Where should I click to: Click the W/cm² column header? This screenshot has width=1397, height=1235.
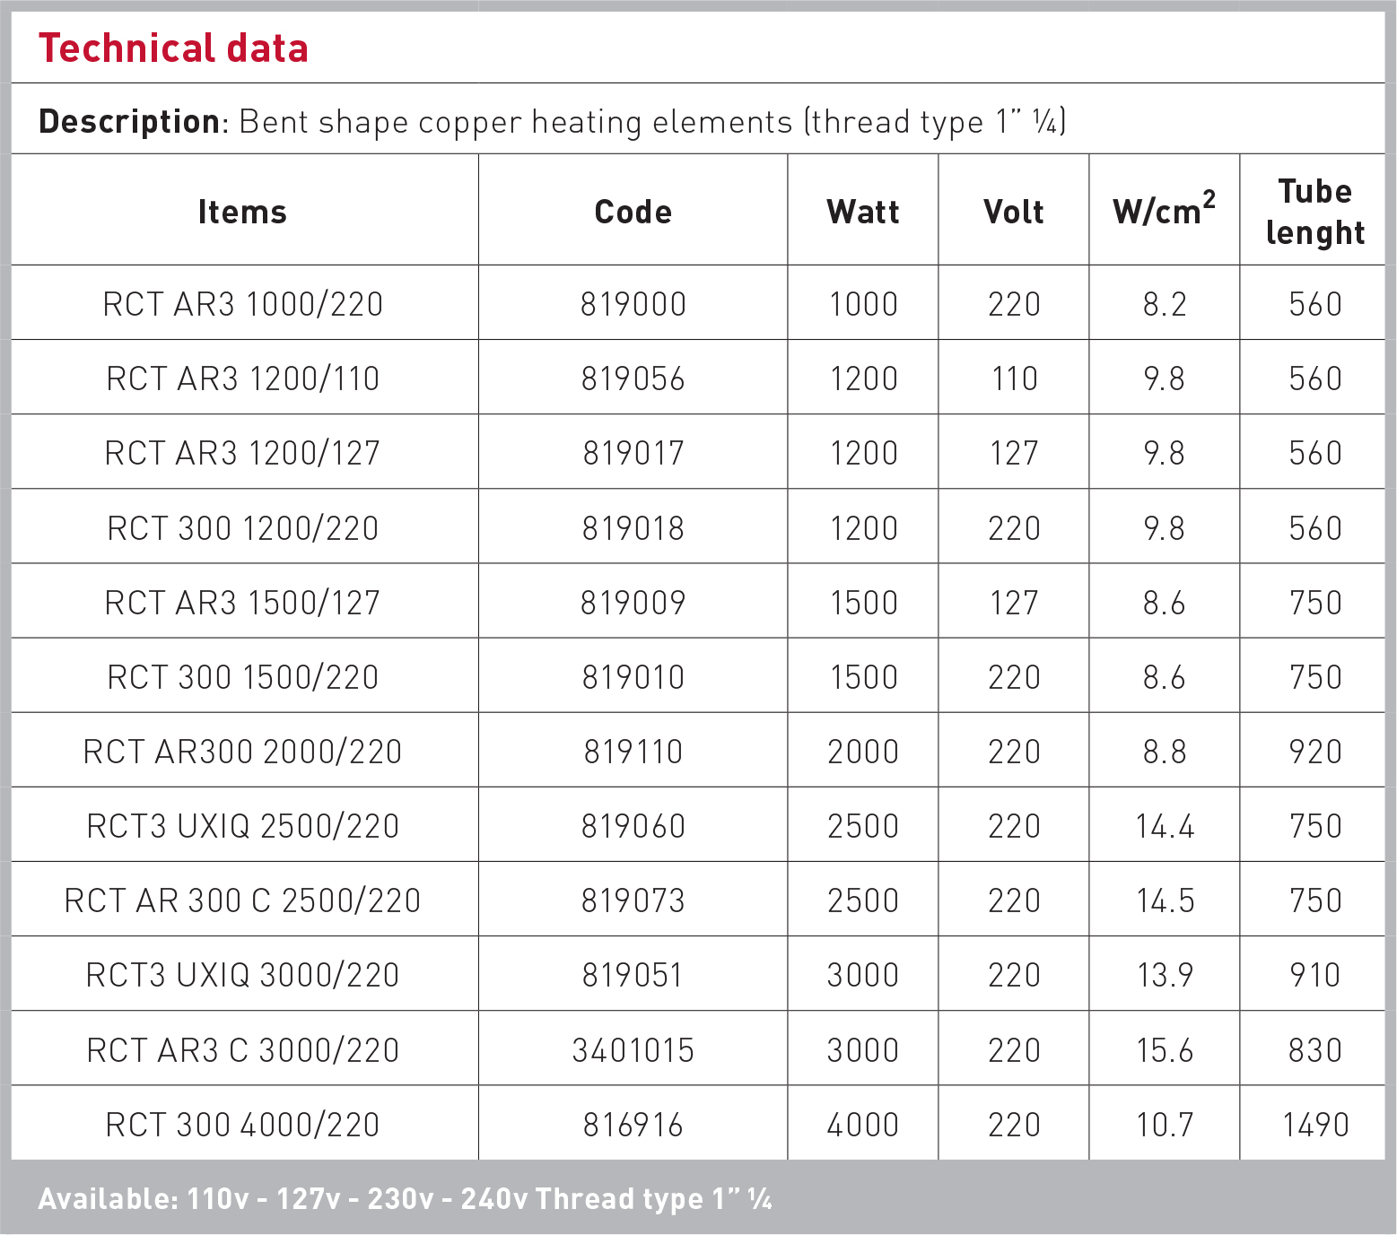[x=1165, y=210]
